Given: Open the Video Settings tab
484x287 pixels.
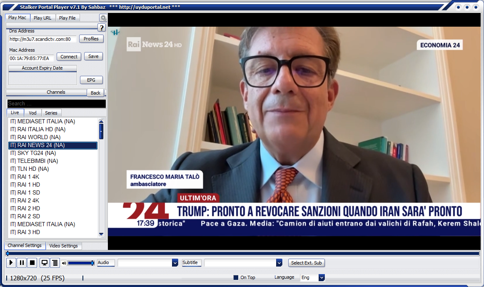Looking at the screenshot, I should (63, 246).
